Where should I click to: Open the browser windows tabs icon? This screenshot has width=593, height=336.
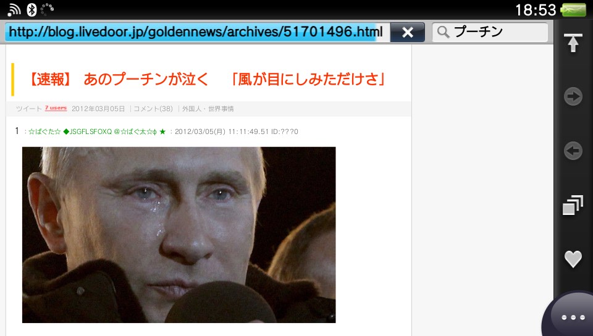pos(573,205)
